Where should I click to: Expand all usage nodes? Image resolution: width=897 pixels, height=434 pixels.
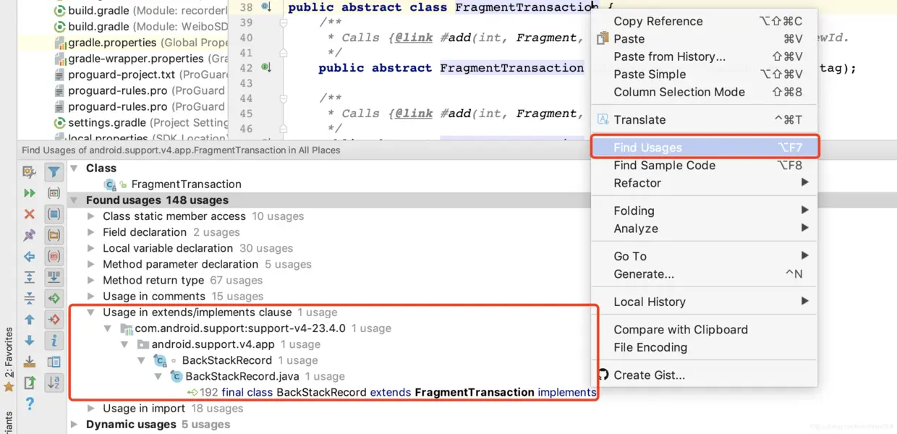30,277
